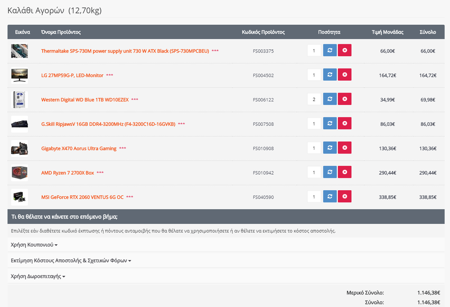
Task: Delete LG 27MP59G-P monitor from cart
Action: click(x=345, y=75)
